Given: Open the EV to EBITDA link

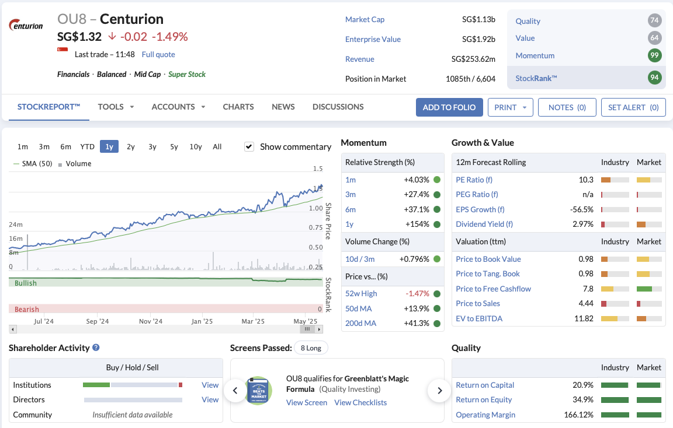Looking at the screenshot, I should tap(479, 318).
